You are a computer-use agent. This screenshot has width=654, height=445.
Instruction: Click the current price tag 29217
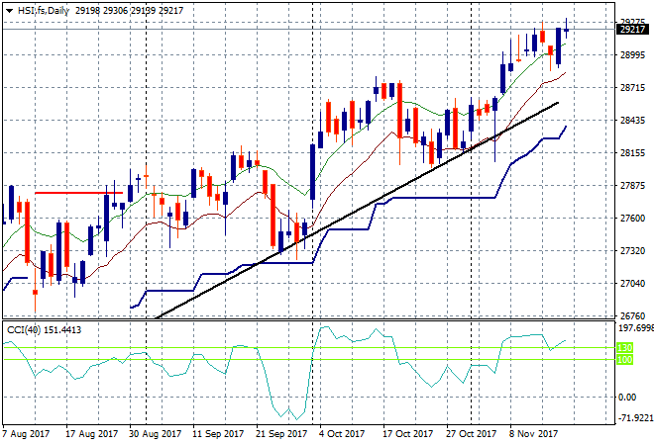632,30
